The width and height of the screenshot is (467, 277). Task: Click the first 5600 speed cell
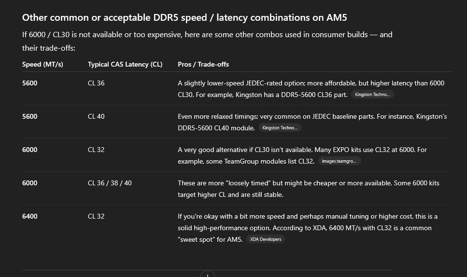(x=30, y=83)
